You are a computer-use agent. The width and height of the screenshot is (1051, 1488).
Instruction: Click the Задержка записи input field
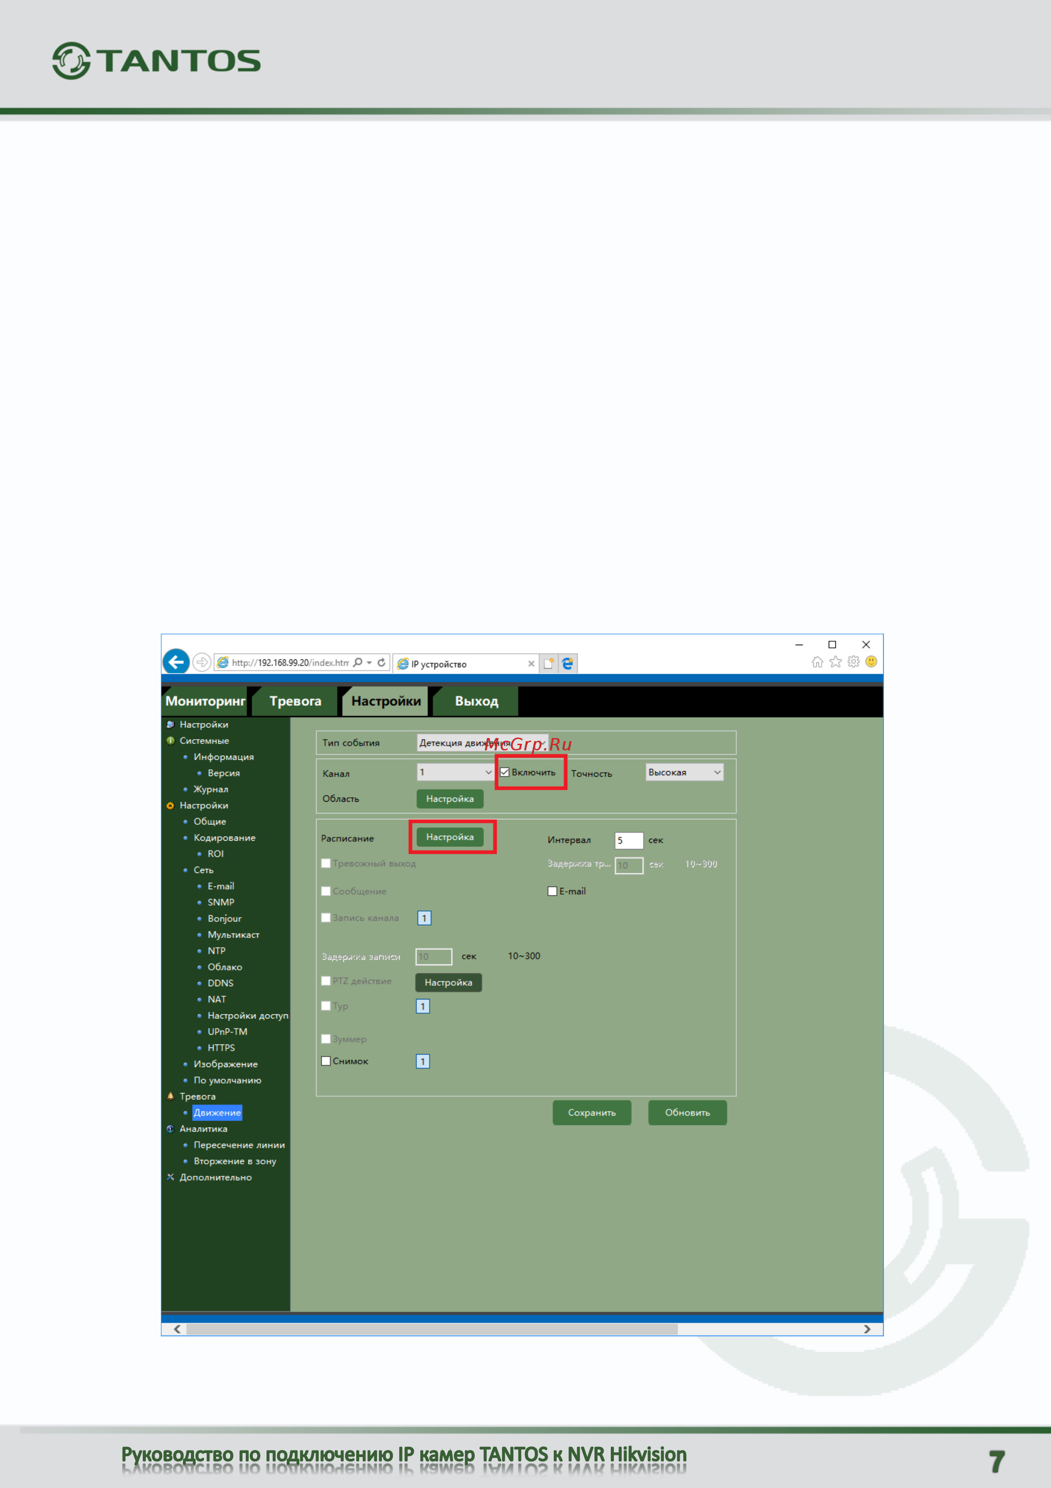(x=434, y=956)
